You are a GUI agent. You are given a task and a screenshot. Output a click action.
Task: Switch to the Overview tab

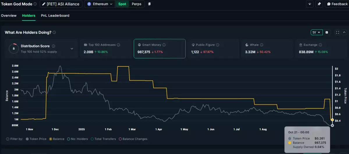[9, 15]
